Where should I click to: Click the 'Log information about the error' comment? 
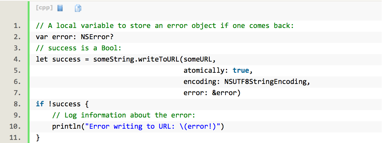[x=123, y=115]
